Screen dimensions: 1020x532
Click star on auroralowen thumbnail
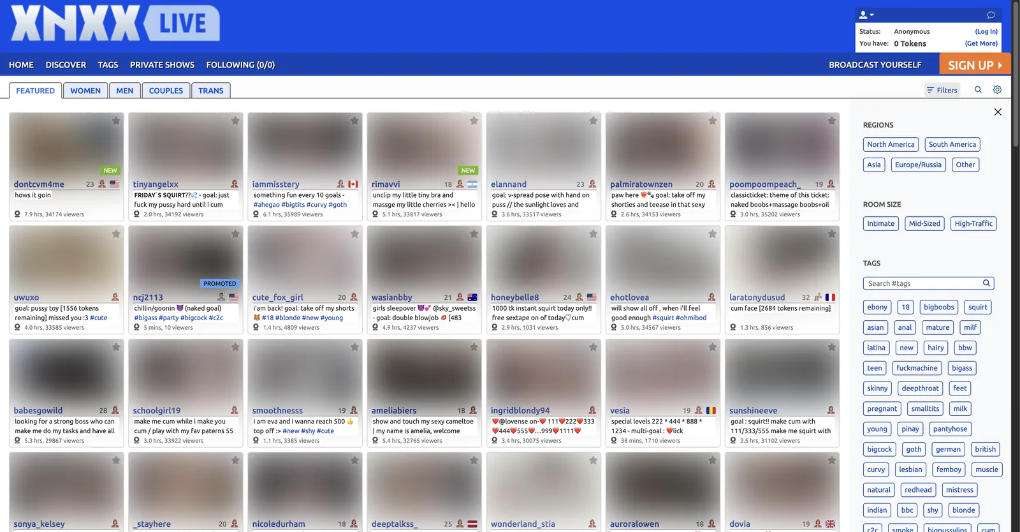point(713,461)
